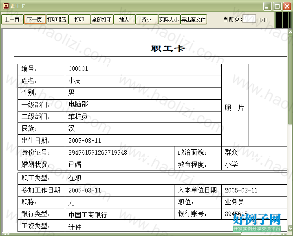Click the date beside 参加工作日期

tap(85, 190)
